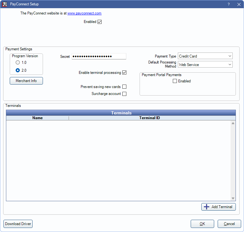The height and width of the screenshot is (232, 244).
Task: Cancel the PayConnect setup
Action: (x=229, y=224)
